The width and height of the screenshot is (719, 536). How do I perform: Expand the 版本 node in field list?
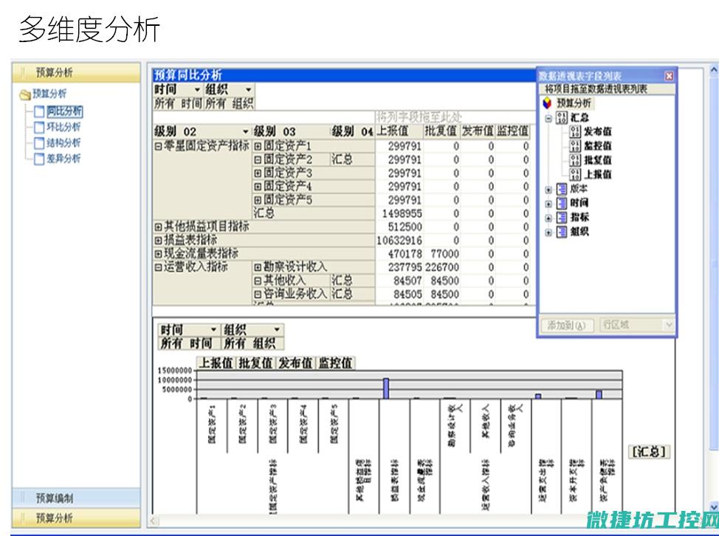tap(548, 190)
